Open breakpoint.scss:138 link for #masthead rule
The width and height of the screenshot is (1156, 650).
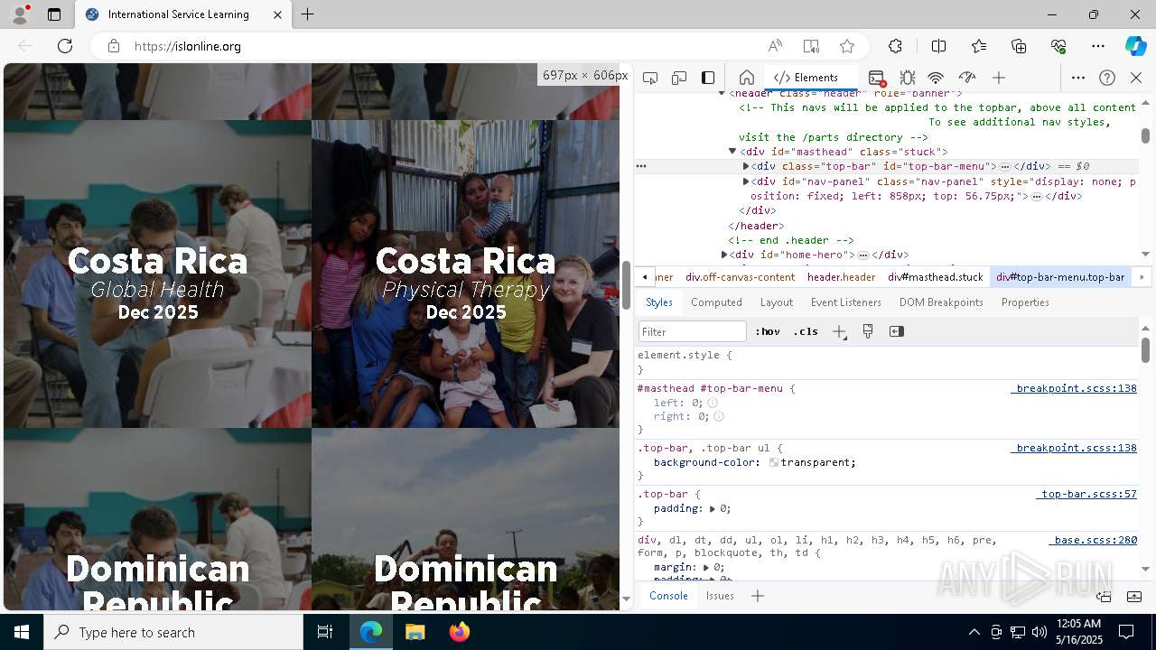[1074, 388]
